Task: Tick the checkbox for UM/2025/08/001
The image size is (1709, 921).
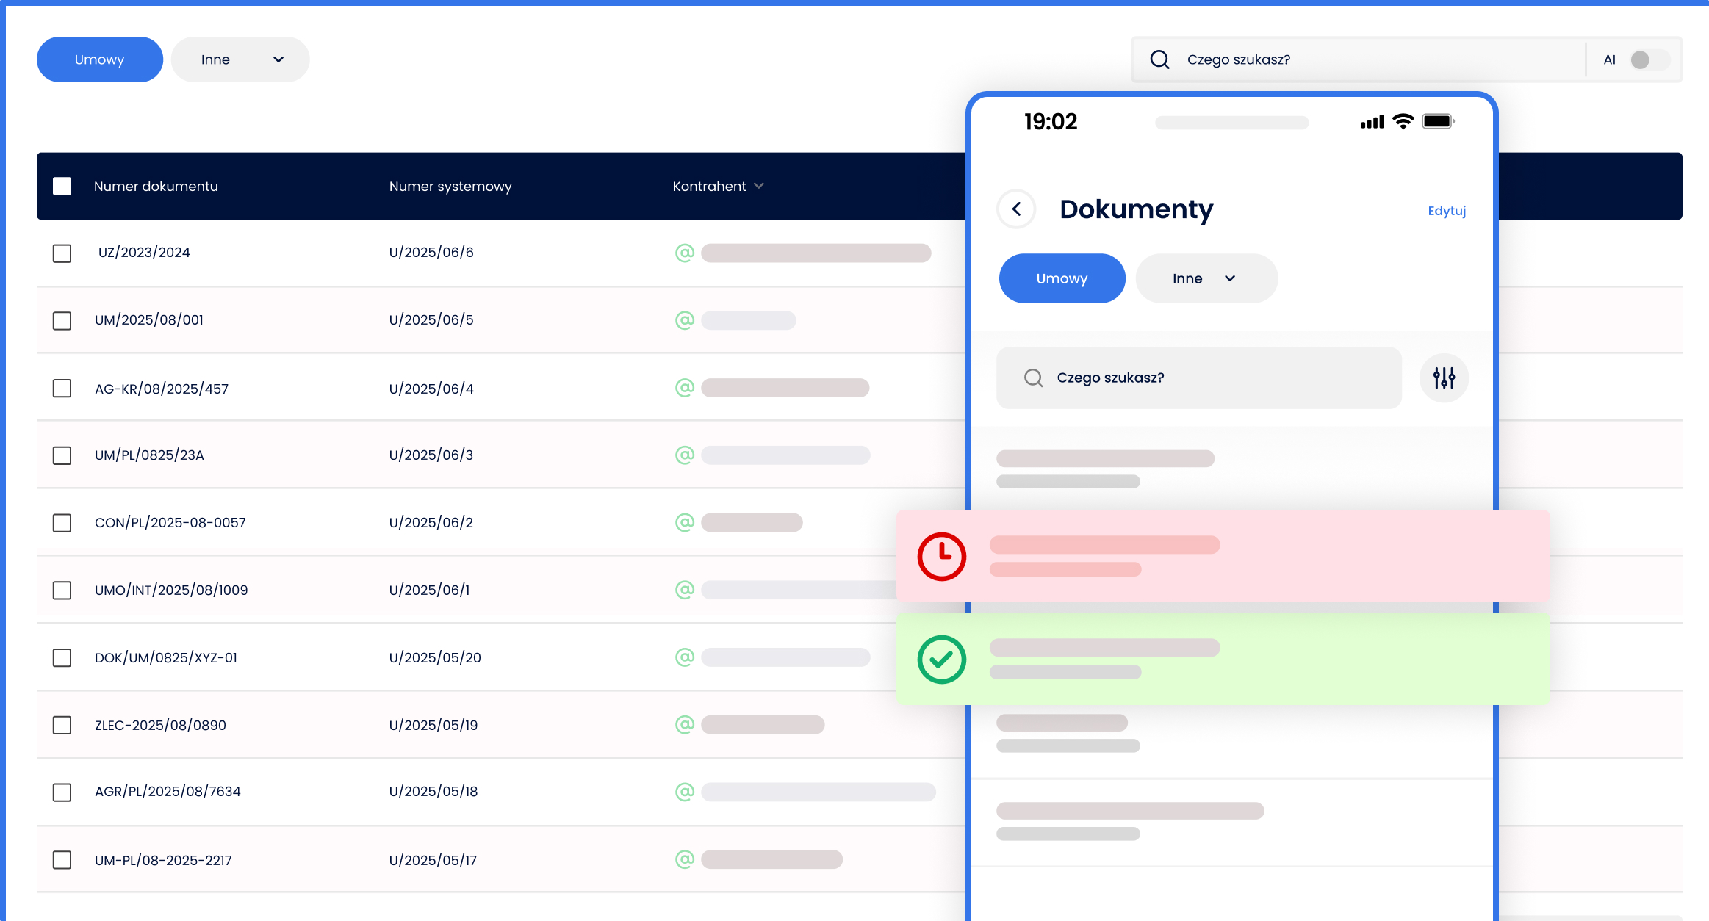Action: pos(62,321)
